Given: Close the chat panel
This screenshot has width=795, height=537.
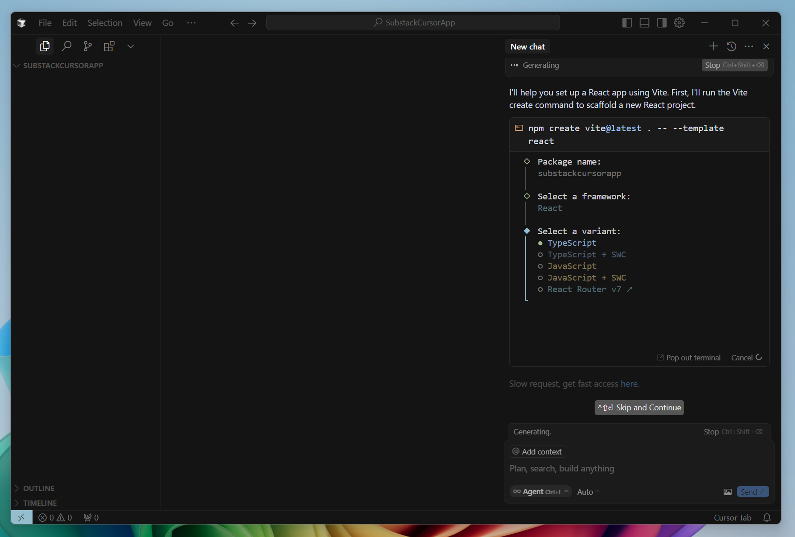Looking at the screenshot, I should tap(766, 46).
